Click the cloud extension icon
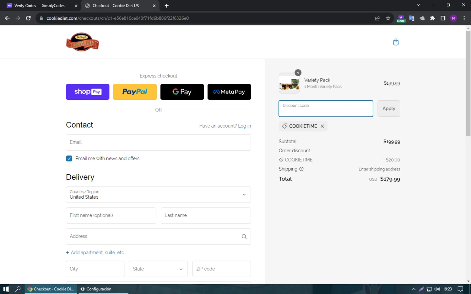 click(422, 18)
